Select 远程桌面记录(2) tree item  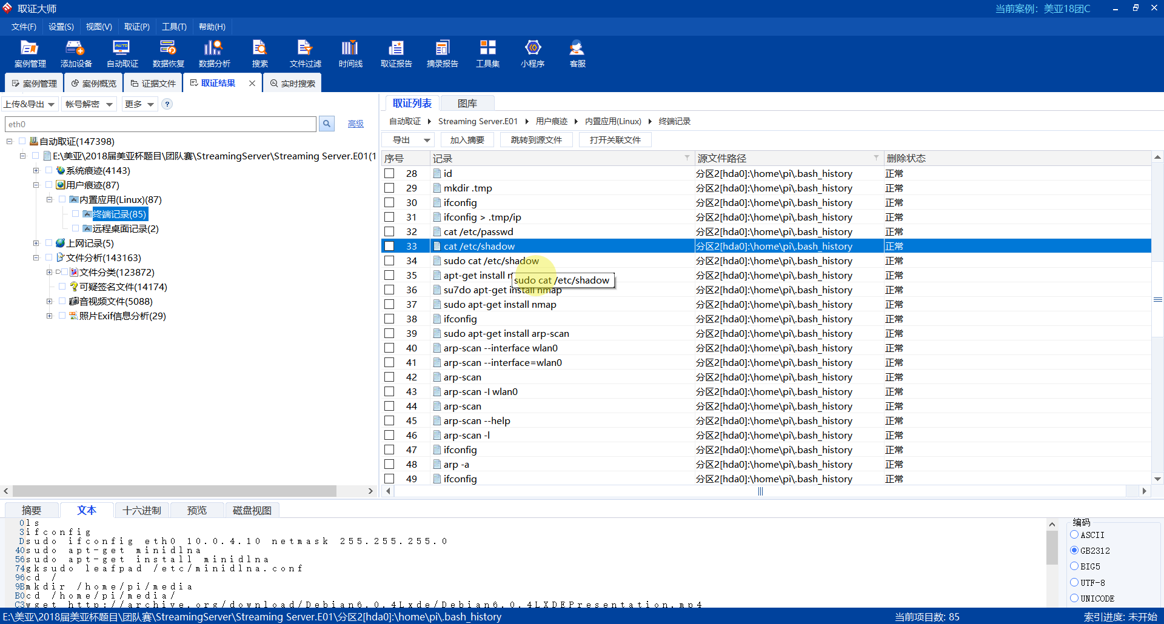tap(125, 228)
